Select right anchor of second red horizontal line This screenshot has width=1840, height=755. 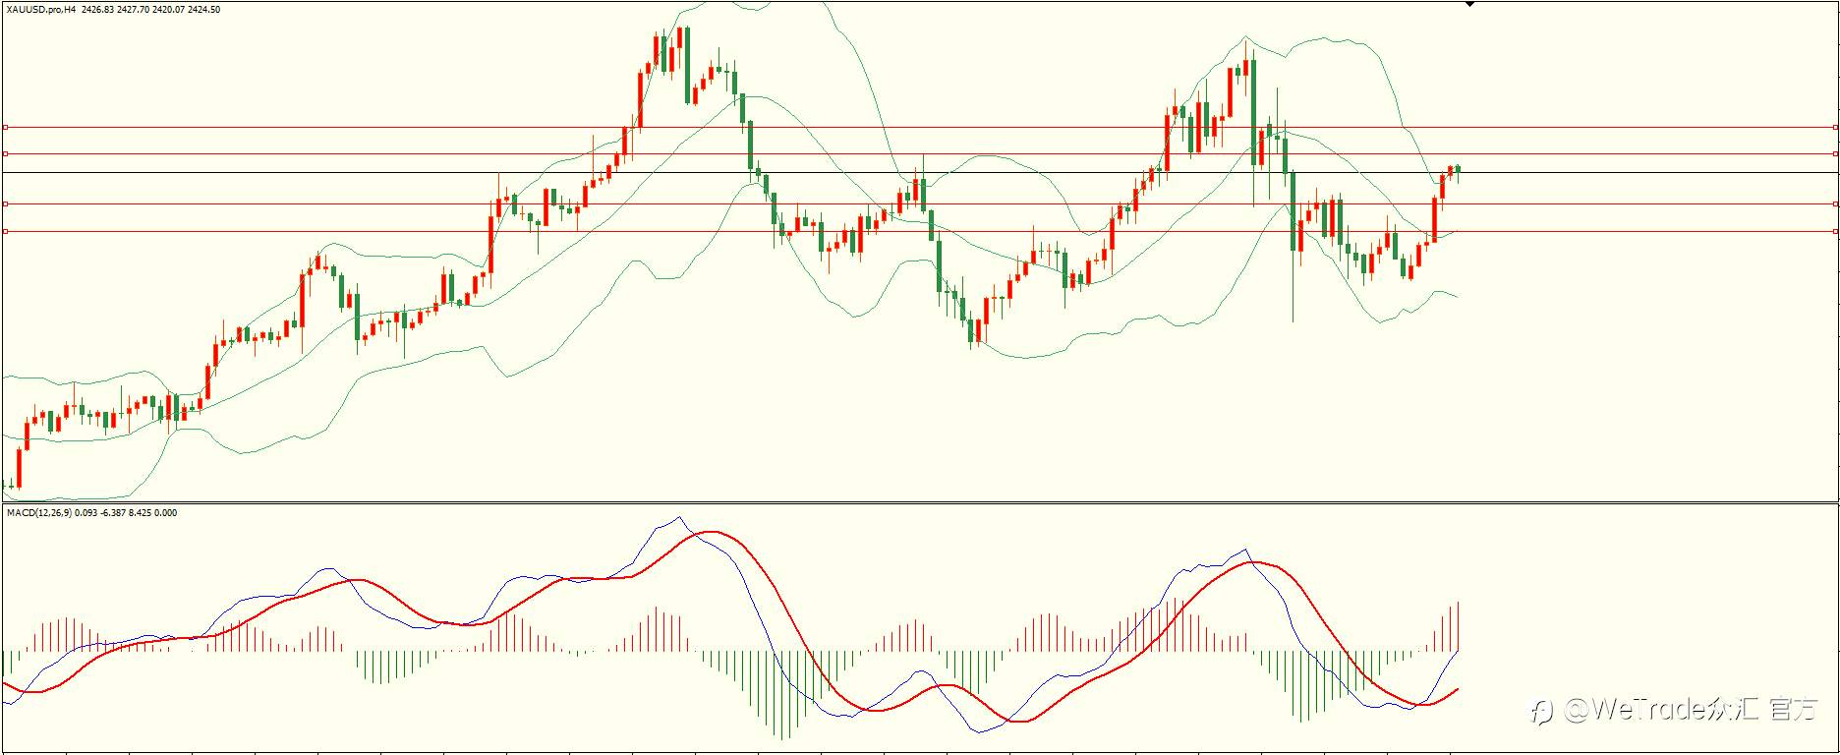(1836, 153)
